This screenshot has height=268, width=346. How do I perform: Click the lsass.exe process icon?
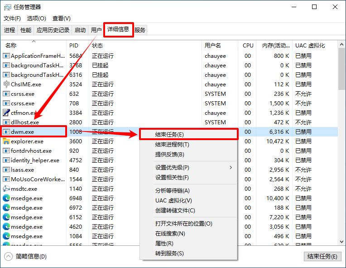[6, 169]
